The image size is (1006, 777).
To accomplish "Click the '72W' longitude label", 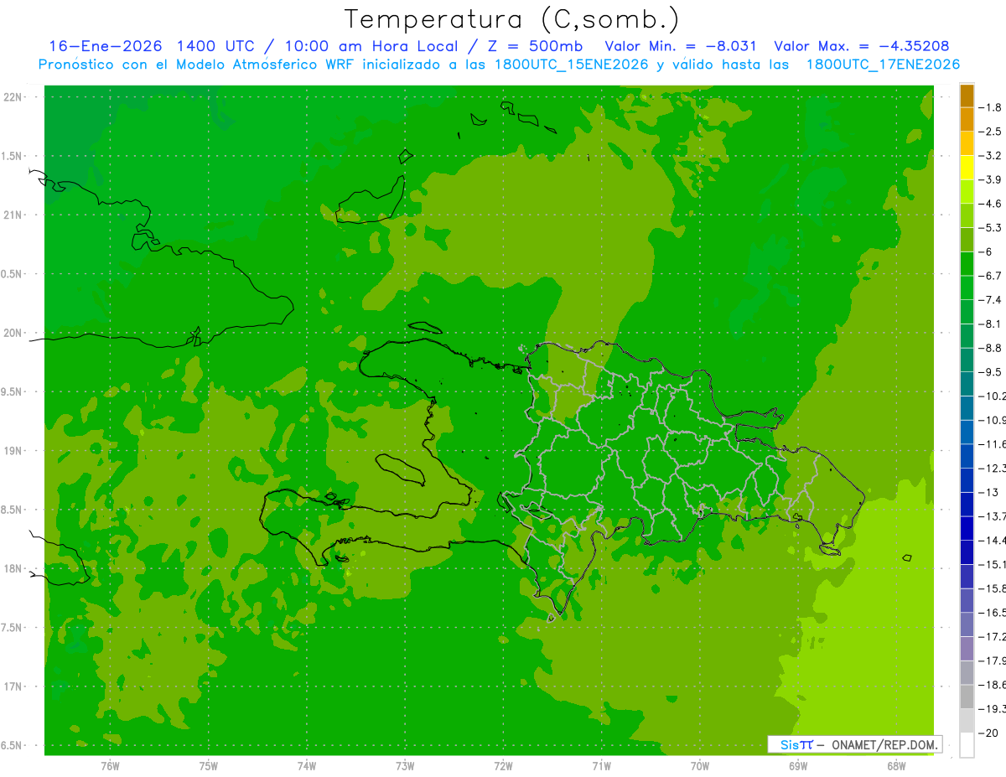I will point(503,766).
